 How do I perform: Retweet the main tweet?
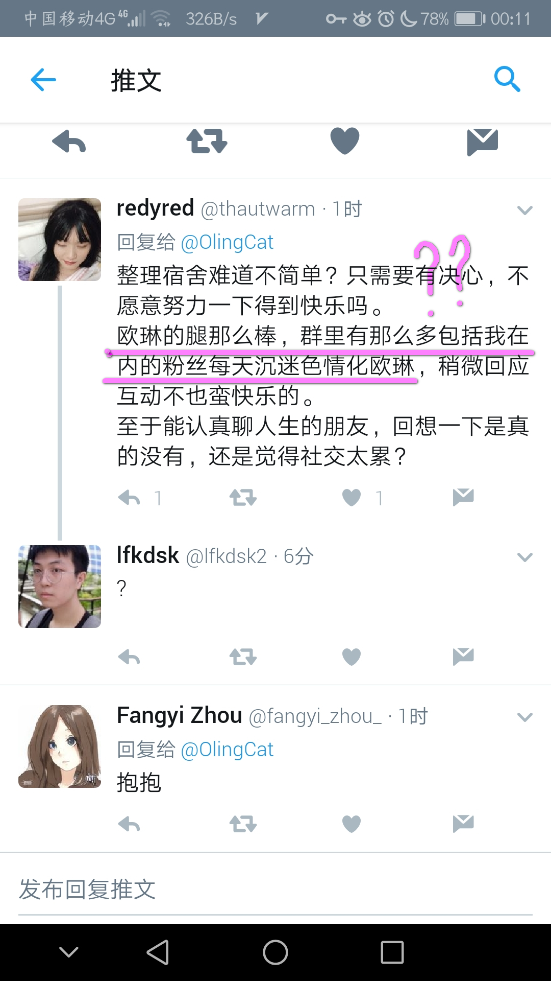207,141
